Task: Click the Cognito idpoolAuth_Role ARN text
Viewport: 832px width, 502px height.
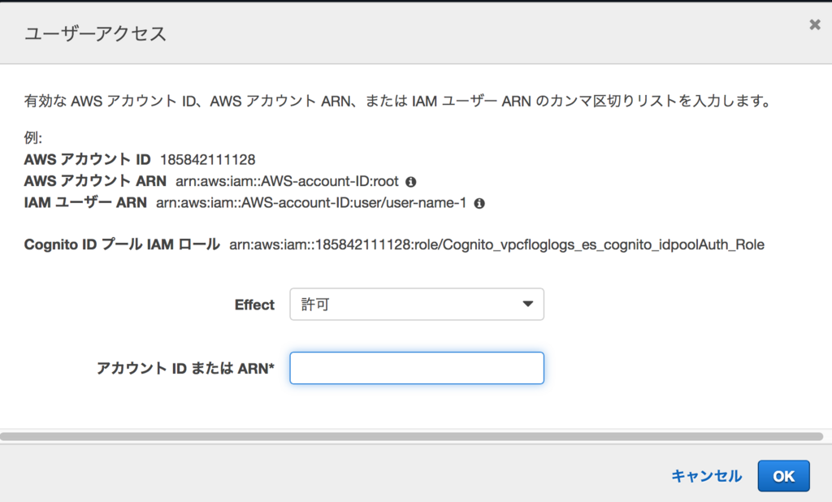Action: tap(496, 245)
